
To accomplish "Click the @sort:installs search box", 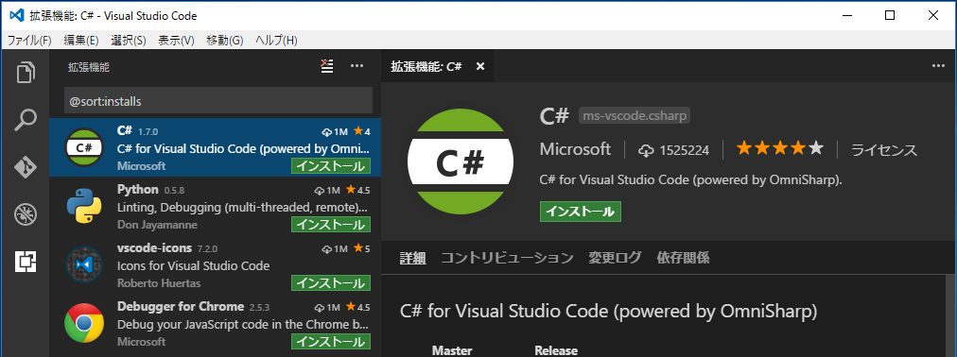I will 217,100.
